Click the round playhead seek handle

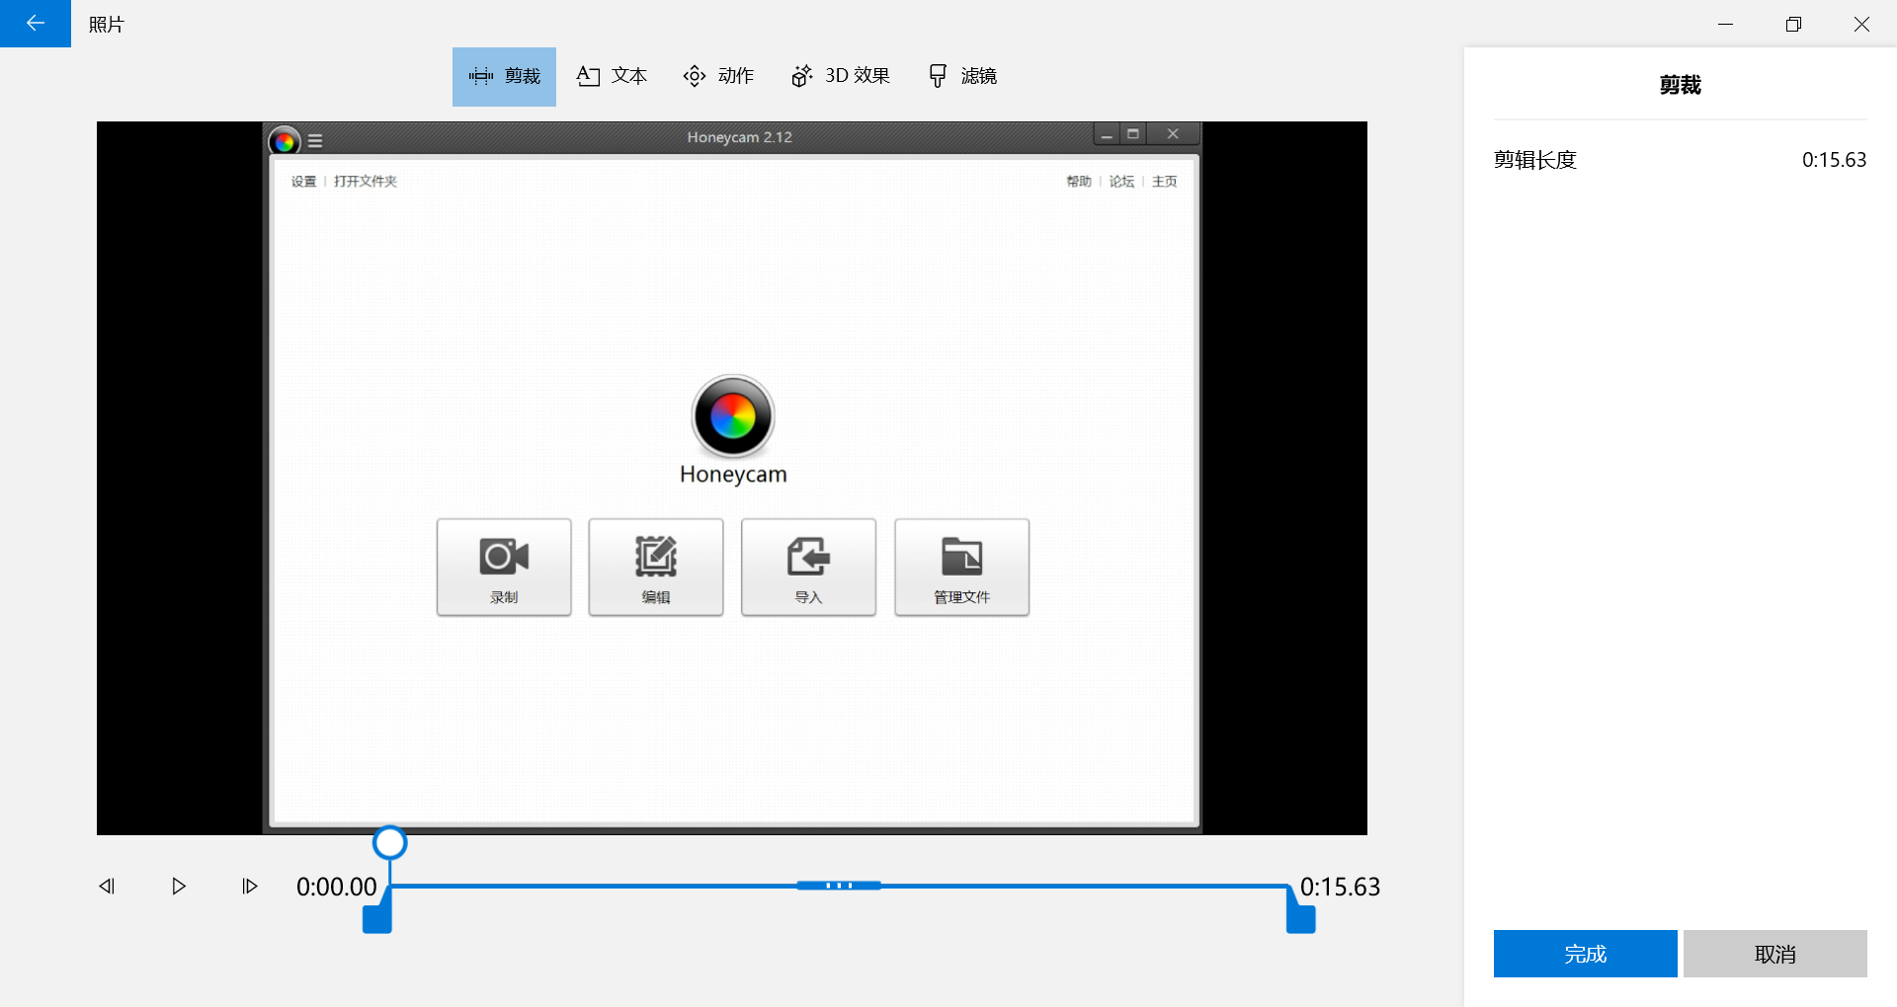click(390, 843)
